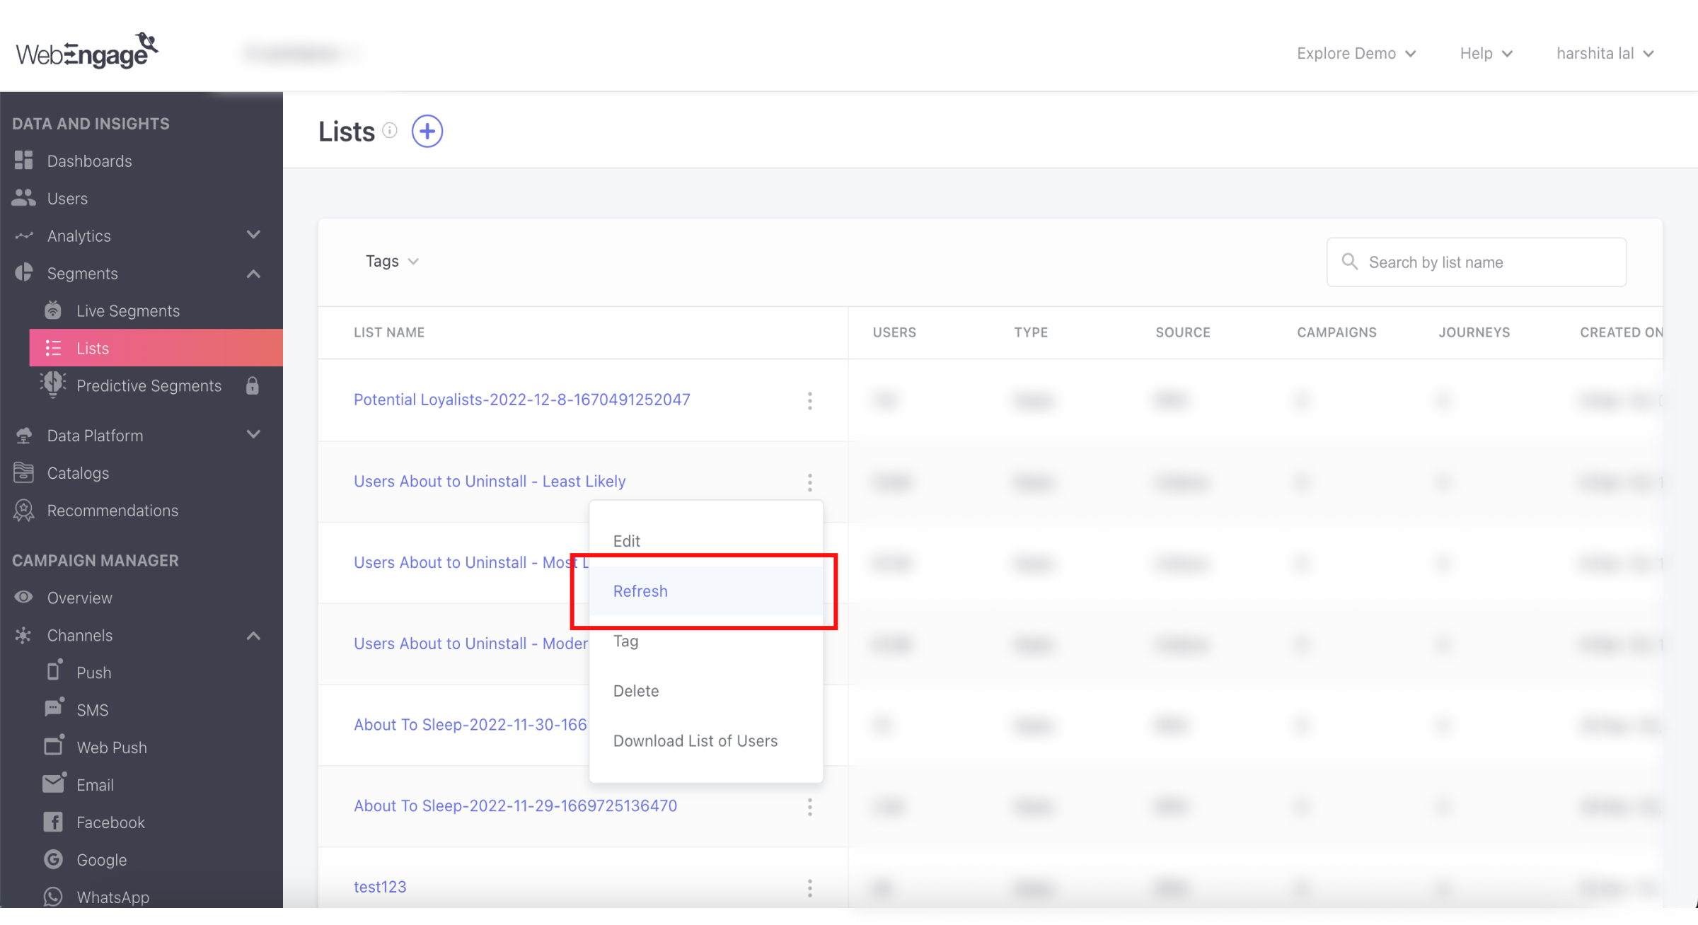Open Dashboards from the sidebar
The height and width of the screenshot is (925, 1698).
click(x=89, y=161)
